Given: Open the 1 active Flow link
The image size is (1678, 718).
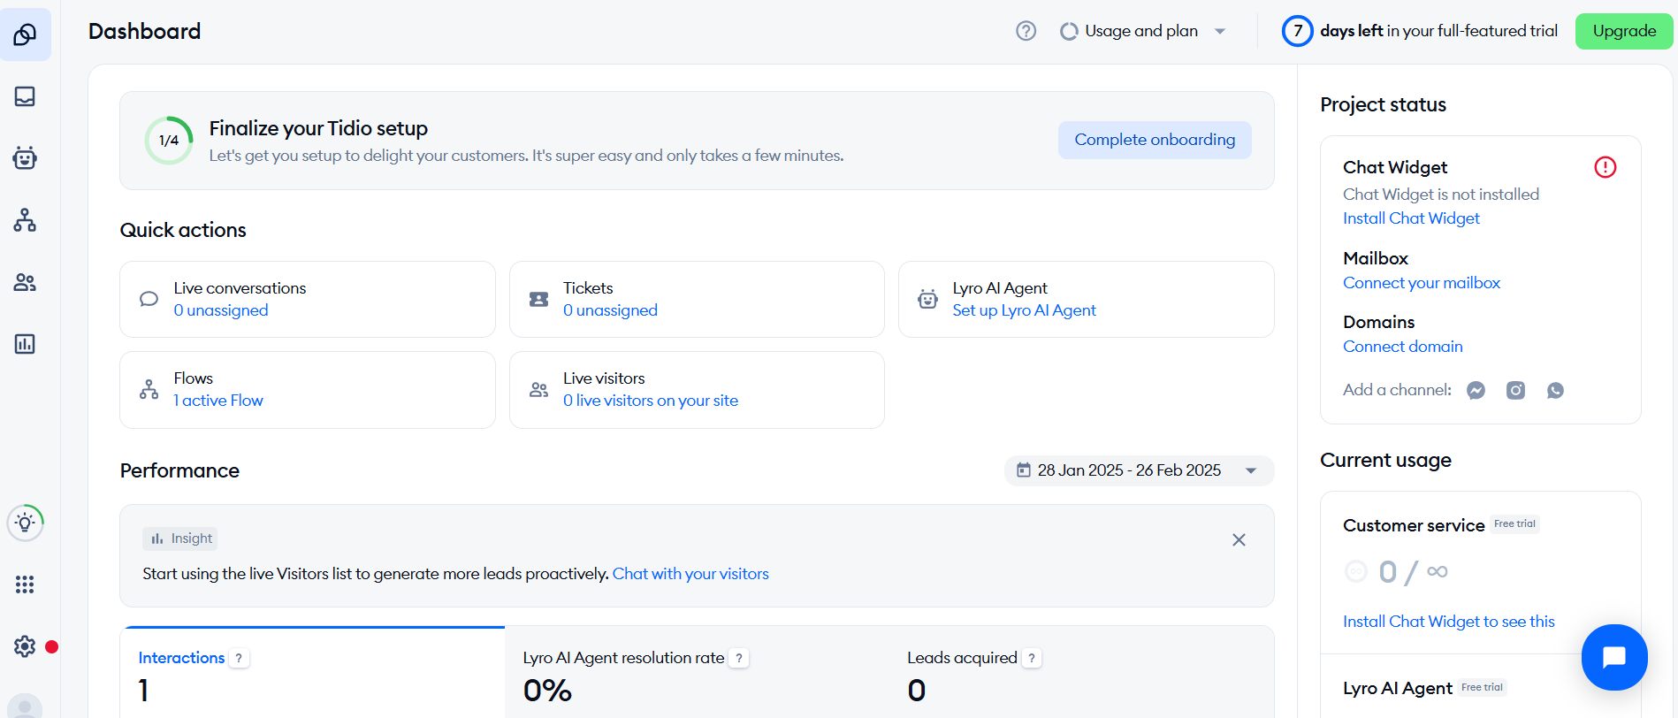Looking at the screenshot, I should point(218,401).
